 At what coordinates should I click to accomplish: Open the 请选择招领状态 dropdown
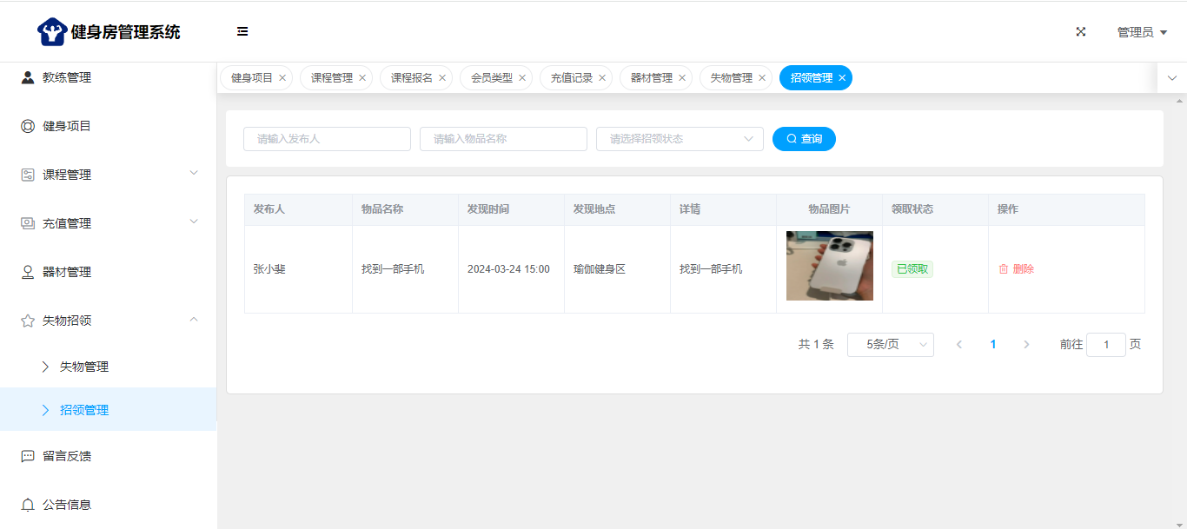click(679, 139)
